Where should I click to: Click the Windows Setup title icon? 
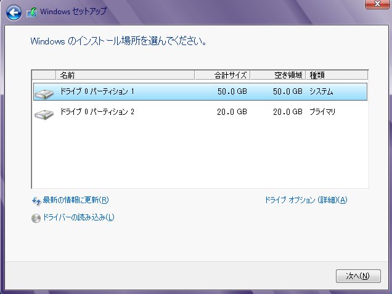[32, 12]
